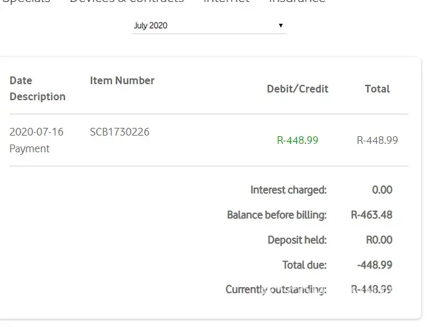This screenshot has width=429, height=327.
Task: Open the Devices & contracts menu
Action: coord(126,2)
